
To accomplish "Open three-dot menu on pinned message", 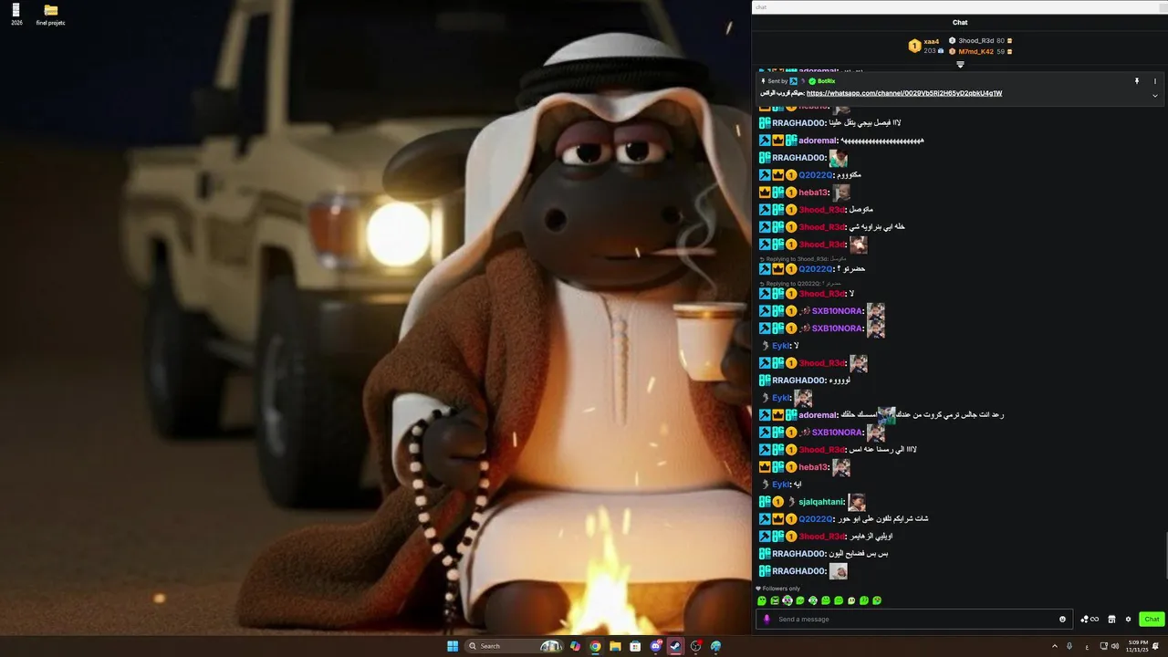I will point(1154,81).
